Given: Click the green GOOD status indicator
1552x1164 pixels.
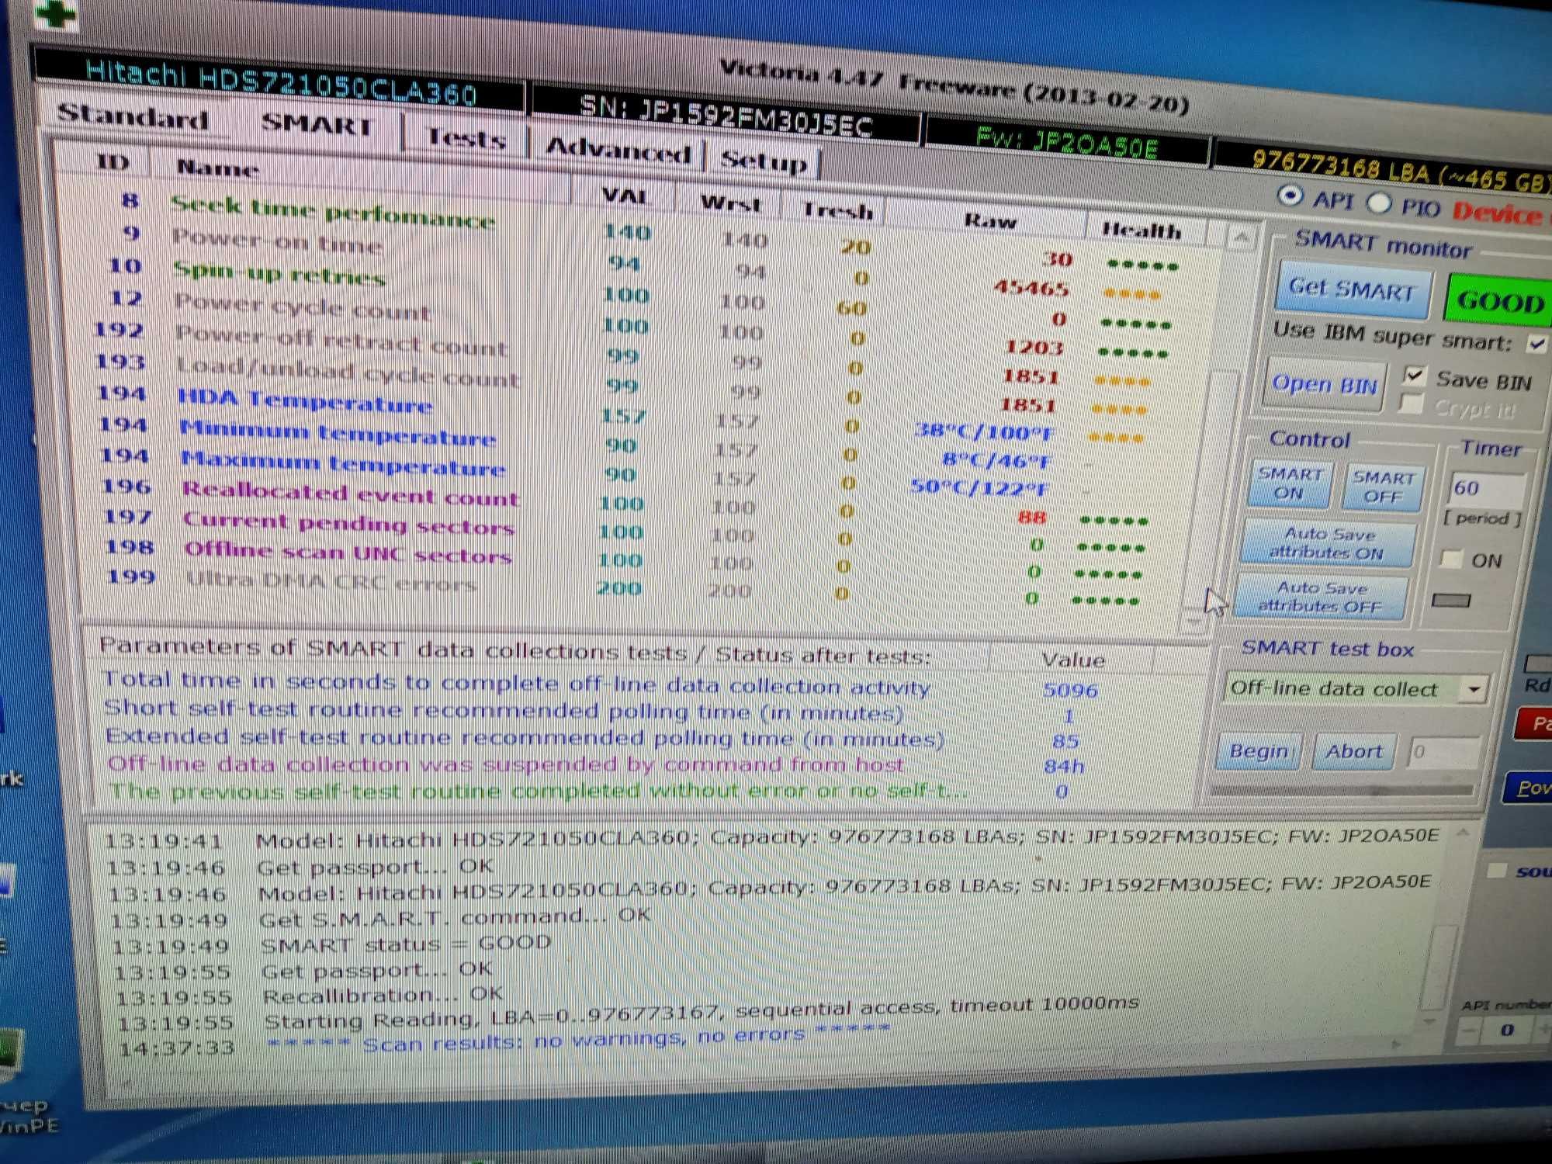Looking at the screenshot, I should 1498,301.
